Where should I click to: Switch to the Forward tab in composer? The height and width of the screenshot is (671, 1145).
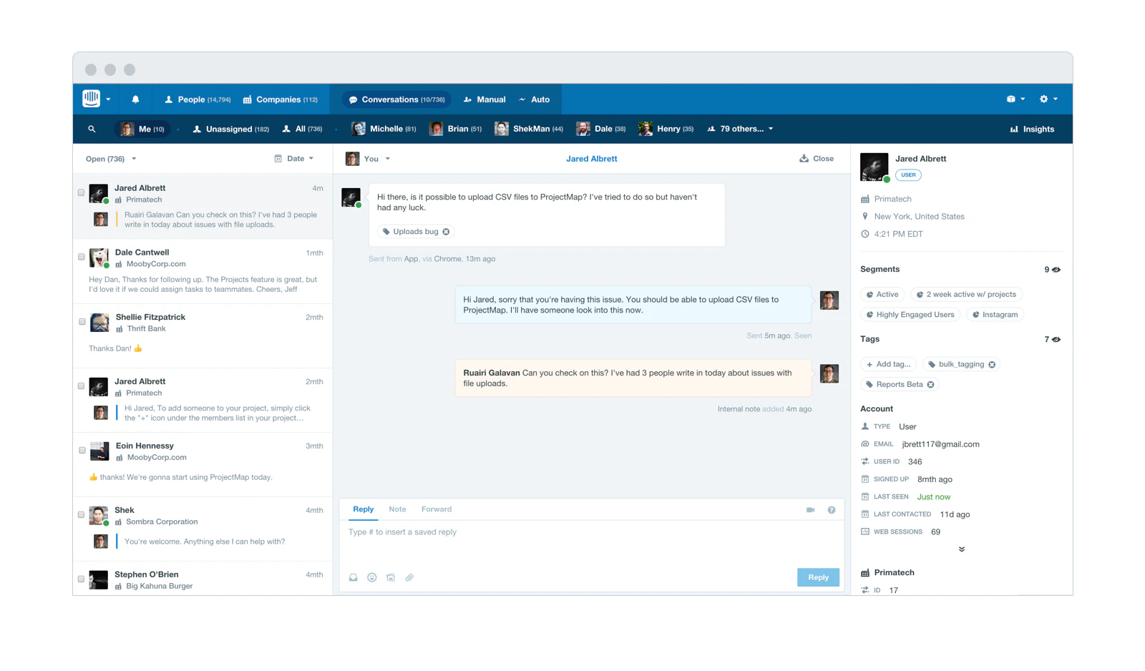click(x=437, y=509)
